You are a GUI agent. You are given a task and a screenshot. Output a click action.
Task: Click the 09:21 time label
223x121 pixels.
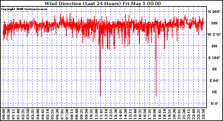[x=81, y=114]
